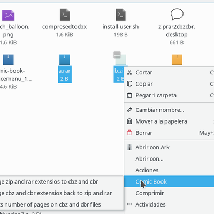Click the ziprar2cbzcbr.desktop file name

[177, 30]
